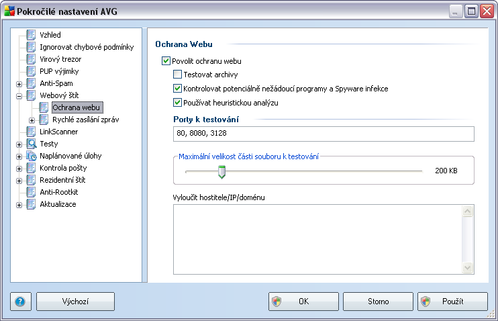Open LinkScanner settings

[x=59, y=132]
